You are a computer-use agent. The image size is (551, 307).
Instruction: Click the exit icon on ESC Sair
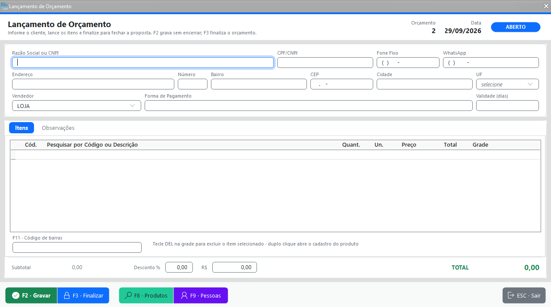511,295
